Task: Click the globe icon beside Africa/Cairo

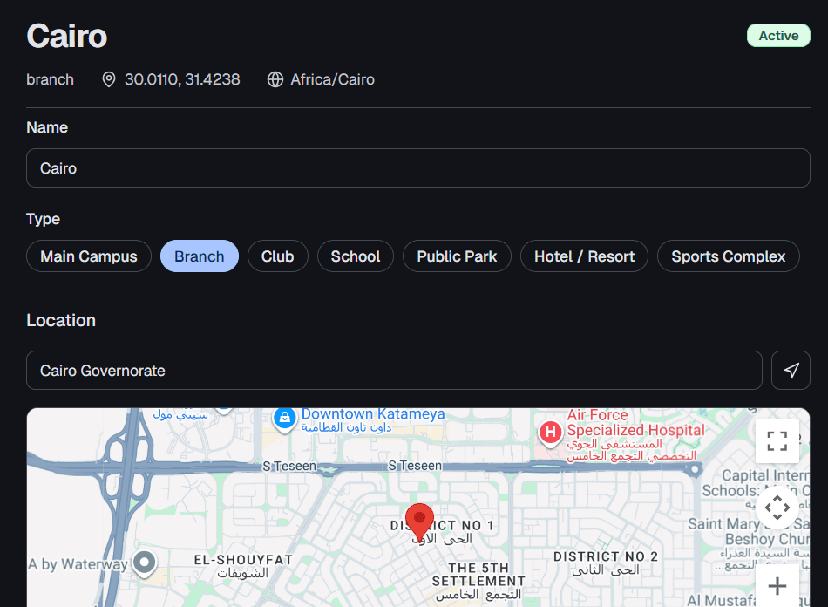Action: 275,79
